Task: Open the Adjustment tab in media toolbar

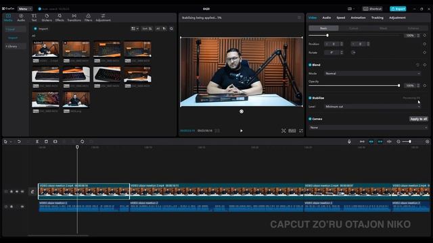Action: pyautogui.click(x=103, y=18)
